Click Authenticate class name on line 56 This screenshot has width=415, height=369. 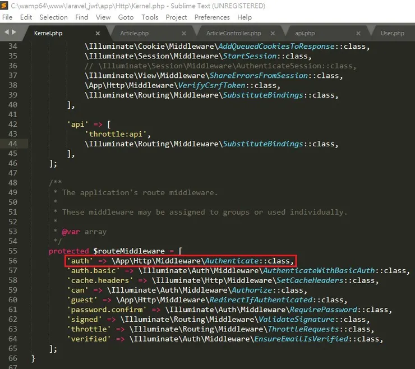point(232,261)
